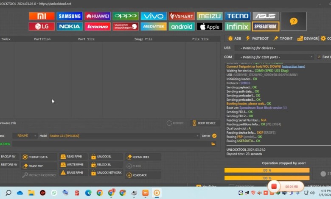Click the upper 100% progress bar
Viewport: 331px width, 199px height.
coord(267,170)
